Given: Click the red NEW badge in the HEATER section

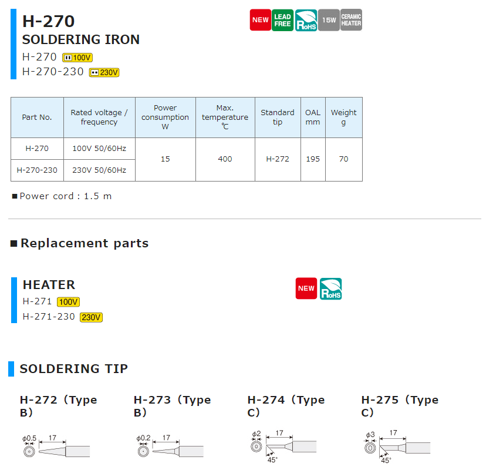Looking at the screenshot, I should coord(306,288).
